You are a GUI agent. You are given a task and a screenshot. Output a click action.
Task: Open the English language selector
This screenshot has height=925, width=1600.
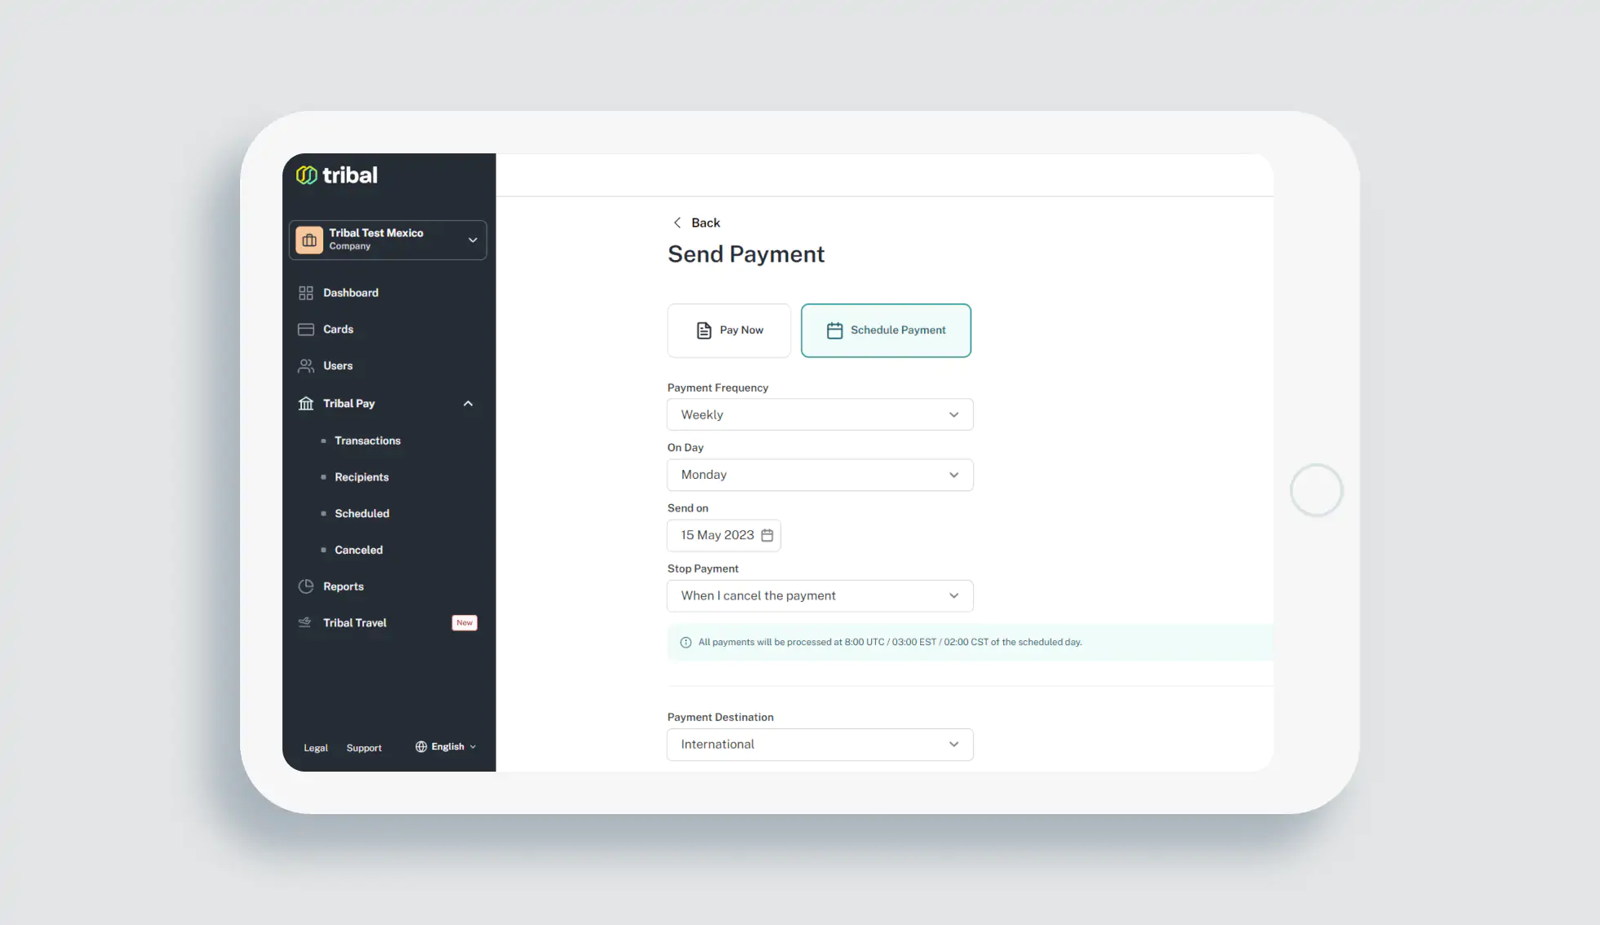pos(446,746)
